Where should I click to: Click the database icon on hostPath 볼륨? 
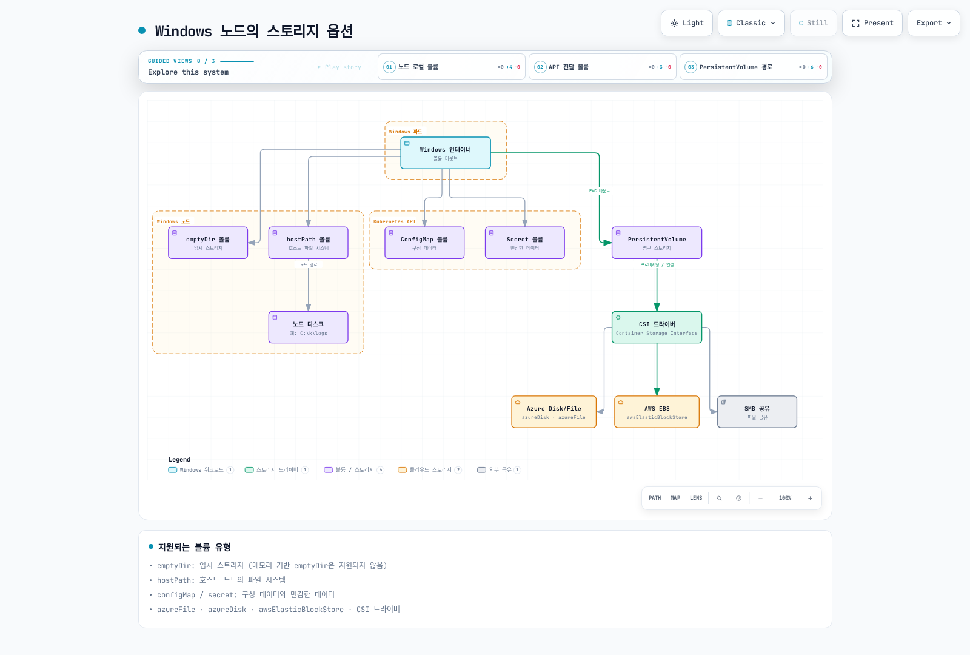pyautogui.click(x=275, y=233)
